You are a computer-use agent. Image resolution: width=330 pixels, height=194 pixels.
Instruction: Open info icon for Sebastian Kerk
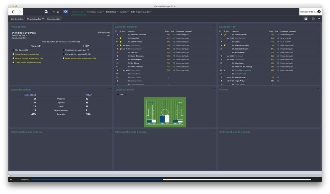click(129, 59)
